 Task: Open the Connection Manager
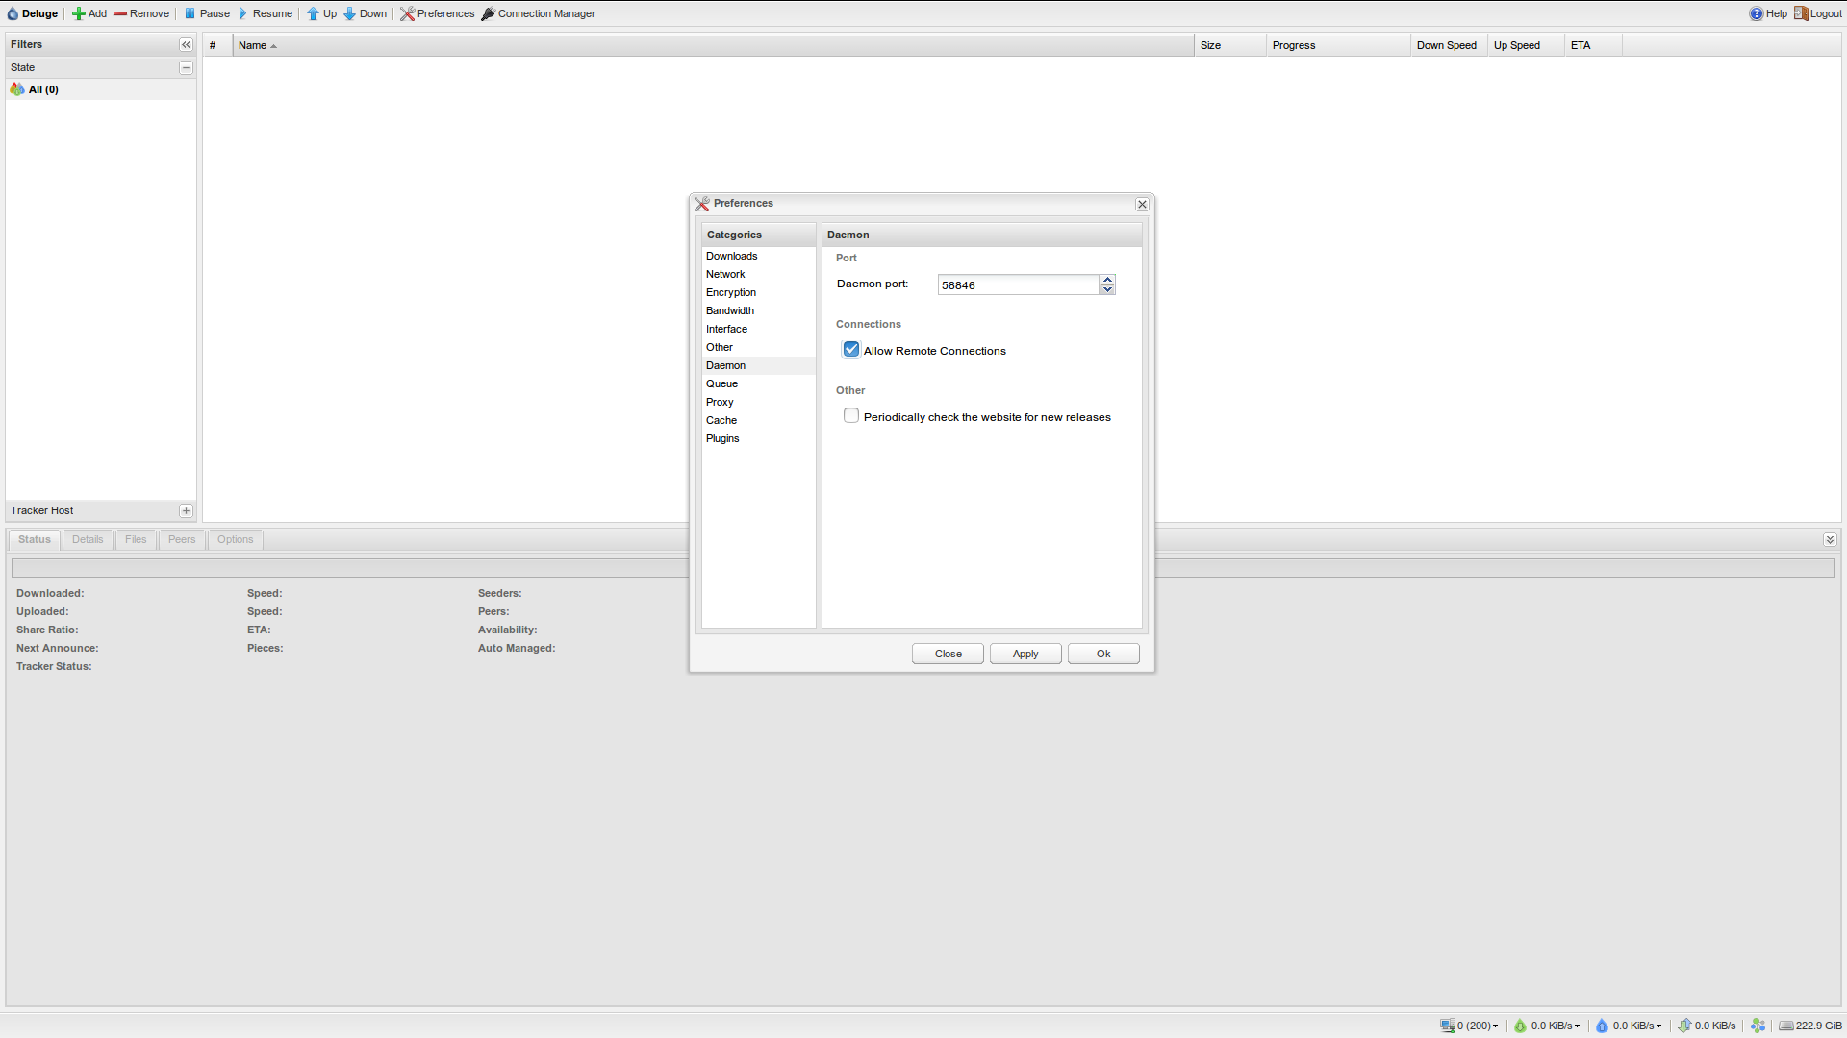538,13
